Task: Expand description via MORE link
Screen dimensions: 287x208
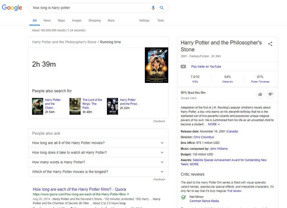Action: [214, 124]
